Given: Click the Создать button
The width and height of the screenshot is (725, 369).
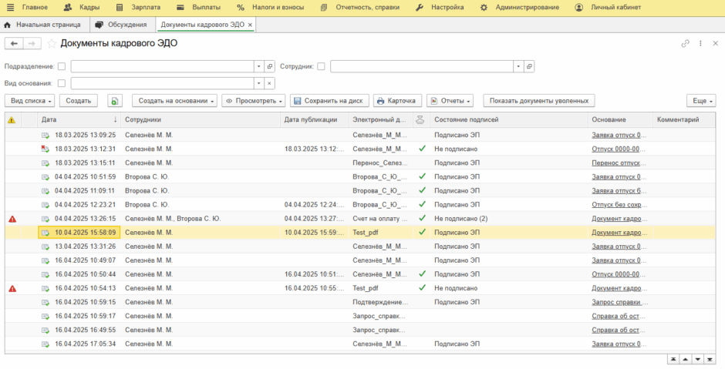Looking at the screenshot, I should point(79,101).
